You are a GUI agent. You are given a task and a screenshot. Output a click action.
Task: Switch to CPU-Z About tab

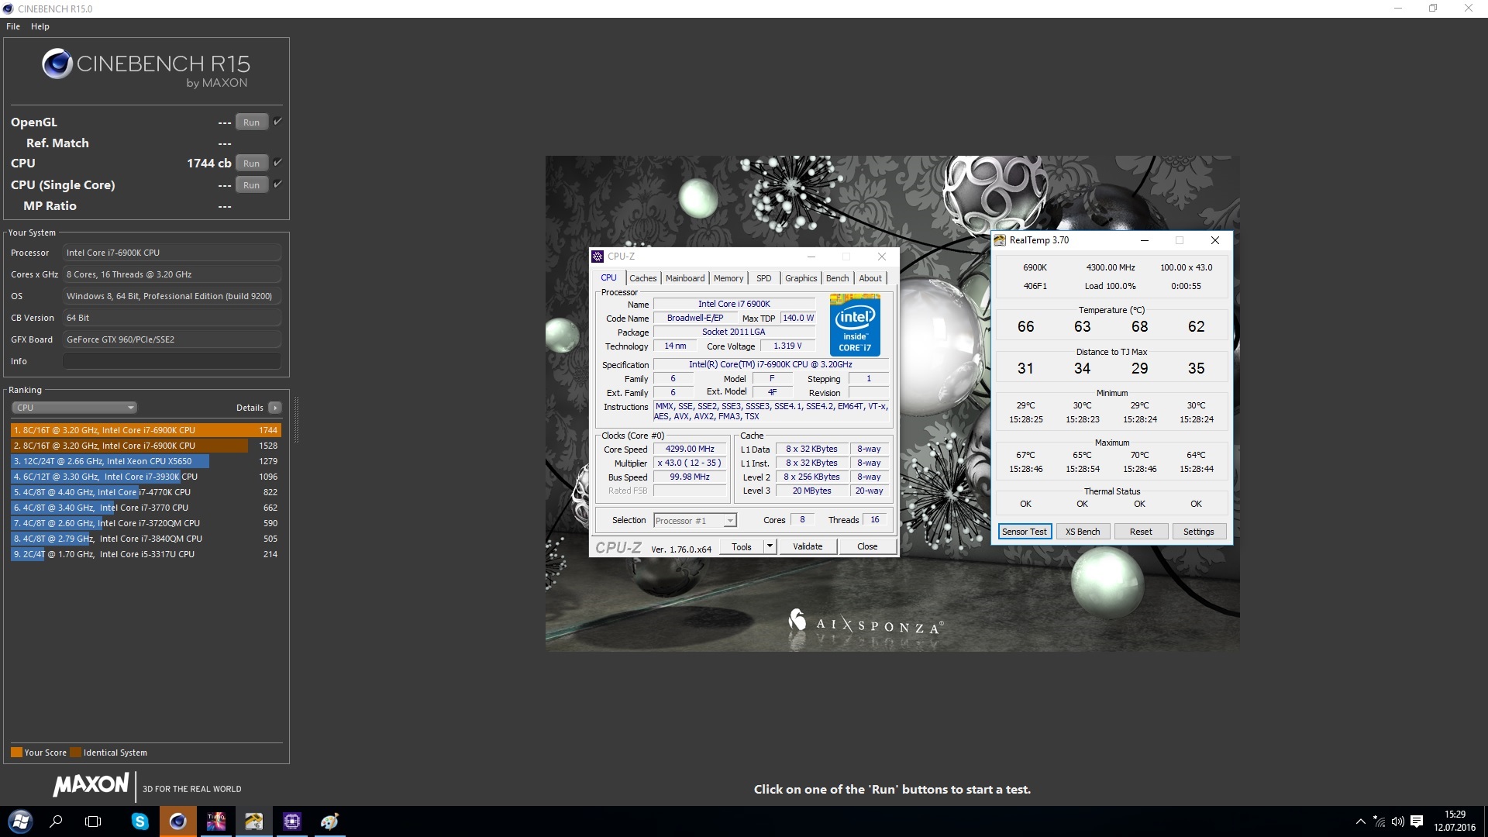coord(870,278)
